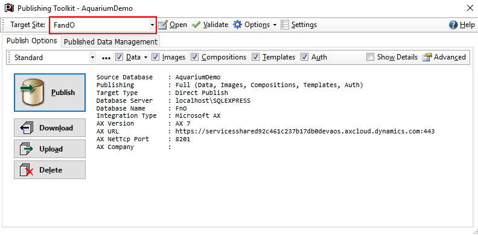Click the Advanced toolbar label
Screen dimensions: 478x235
tap(450, 57)
